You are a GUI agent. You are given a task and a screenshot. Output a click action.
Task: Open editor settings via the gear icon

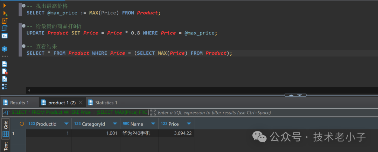[5, 49]
